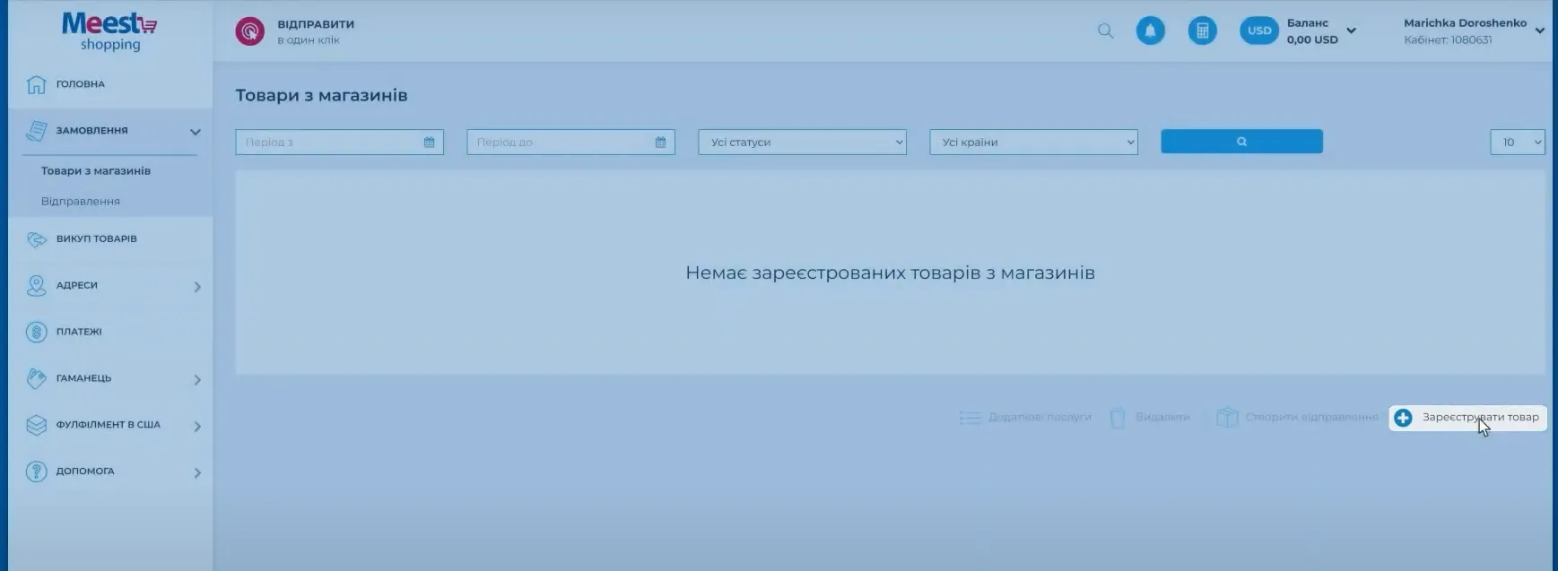Image resolution: width=1558 pixels, height=571 pixels.
Task: Click the 'Зареєструвати товар' button
Action: pos(1468,418)
